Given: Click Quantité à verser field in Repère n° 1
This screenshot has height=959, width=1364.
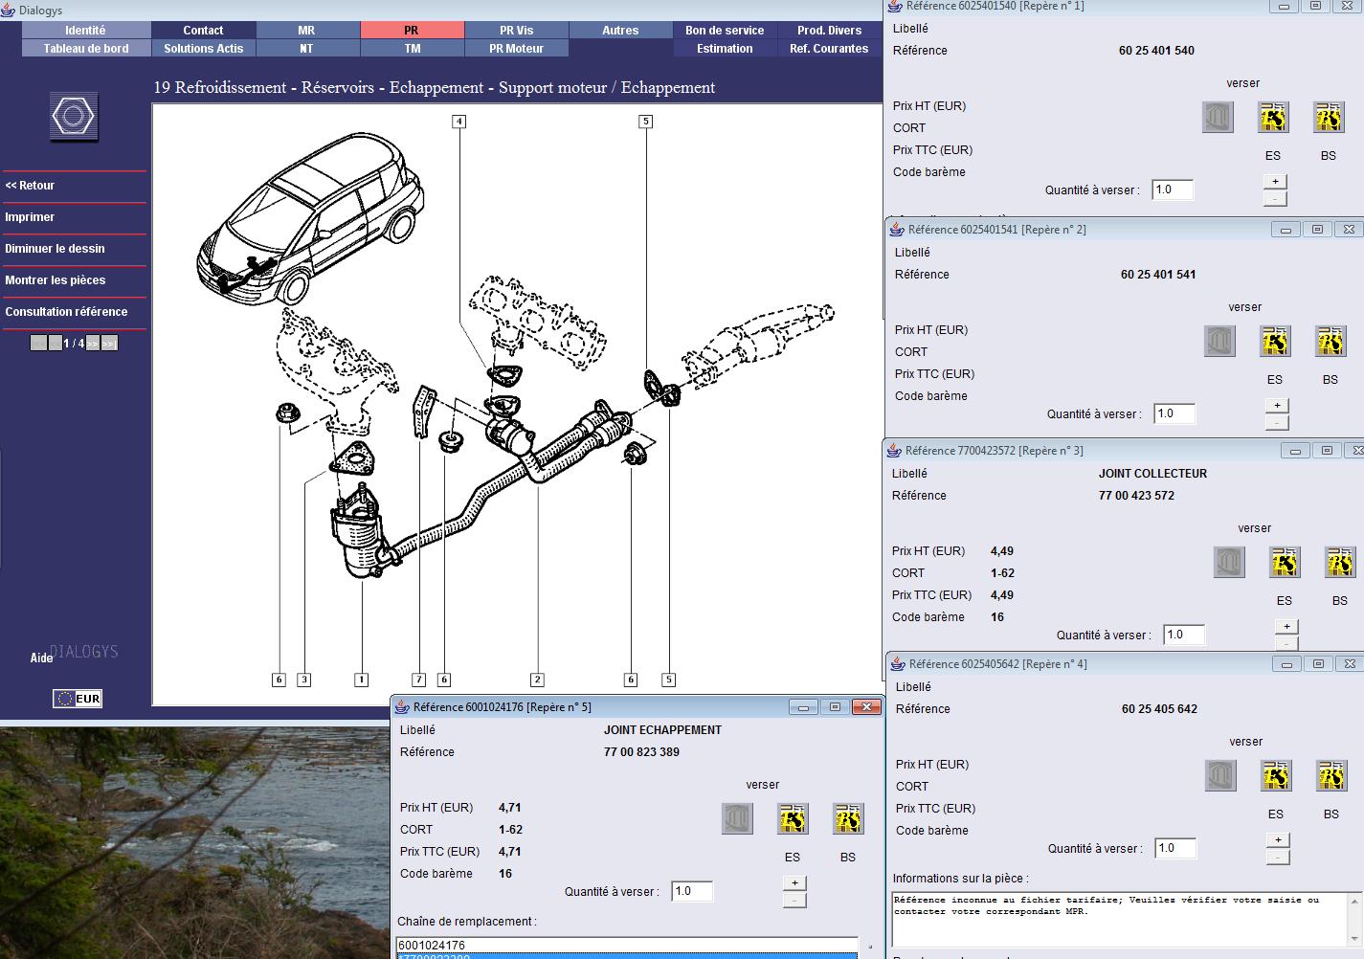Looking at the screenshot, I should [x=1173, y=190].
